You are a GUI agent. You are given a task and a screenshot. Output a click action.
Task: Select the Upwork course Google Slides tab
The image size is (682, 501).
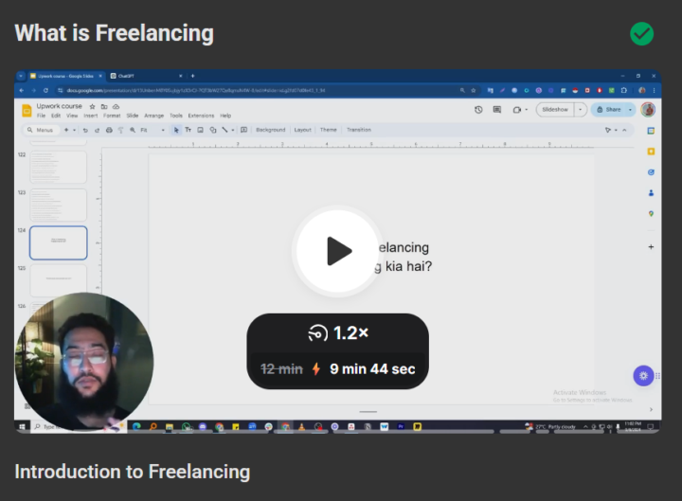(x=66, y=76)
